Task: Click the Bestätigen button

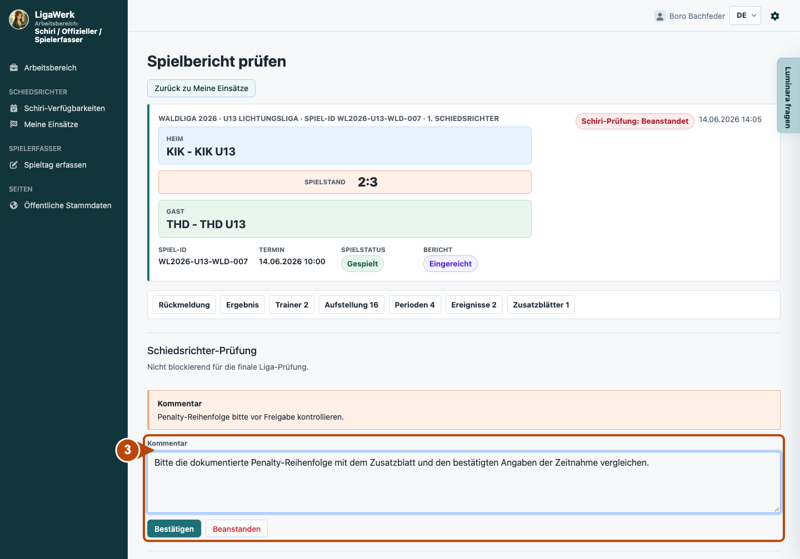Action: click(174, 529)
